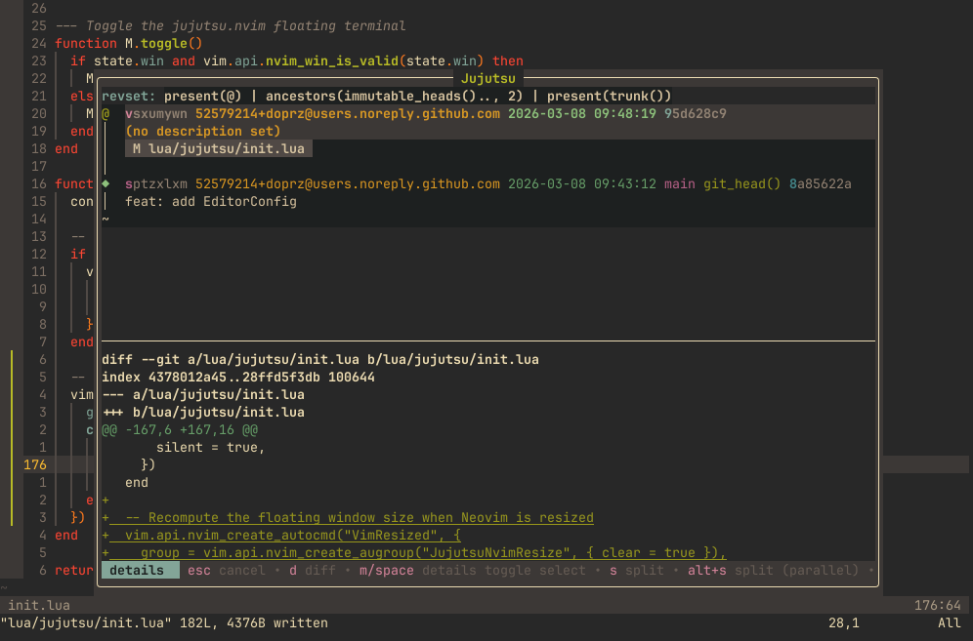The height and width of the screenshot is (641, 973).
Task: Select change id vsxumywn
Action: point(156,114)
